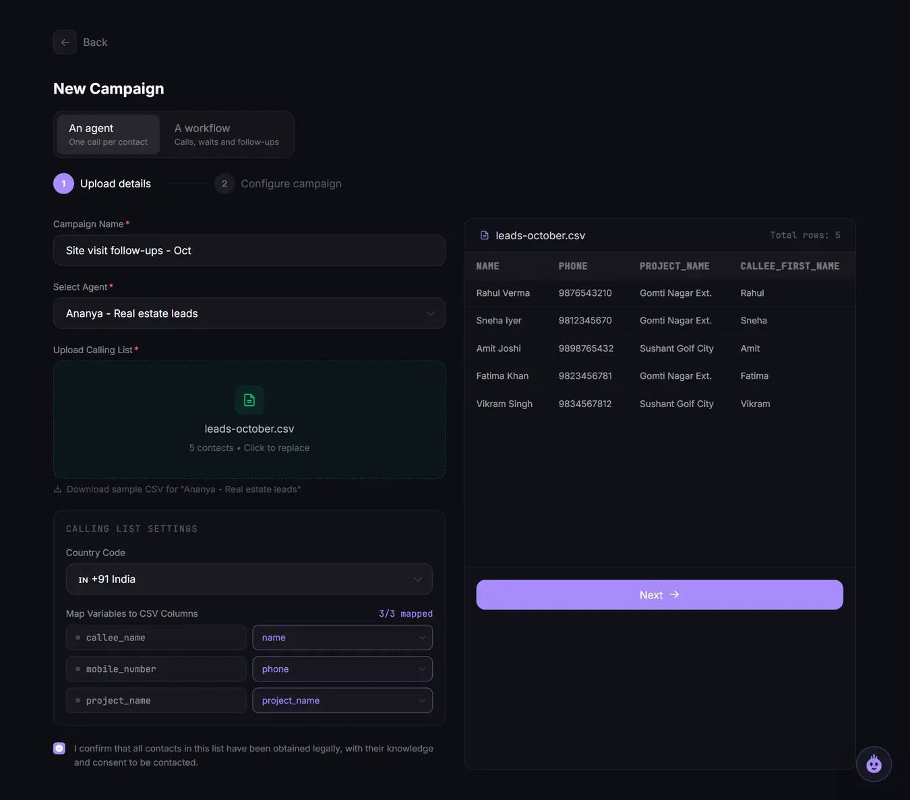The image size is (910, 800).
Task: Click phone number 9834567812
Action: point(585,404)
